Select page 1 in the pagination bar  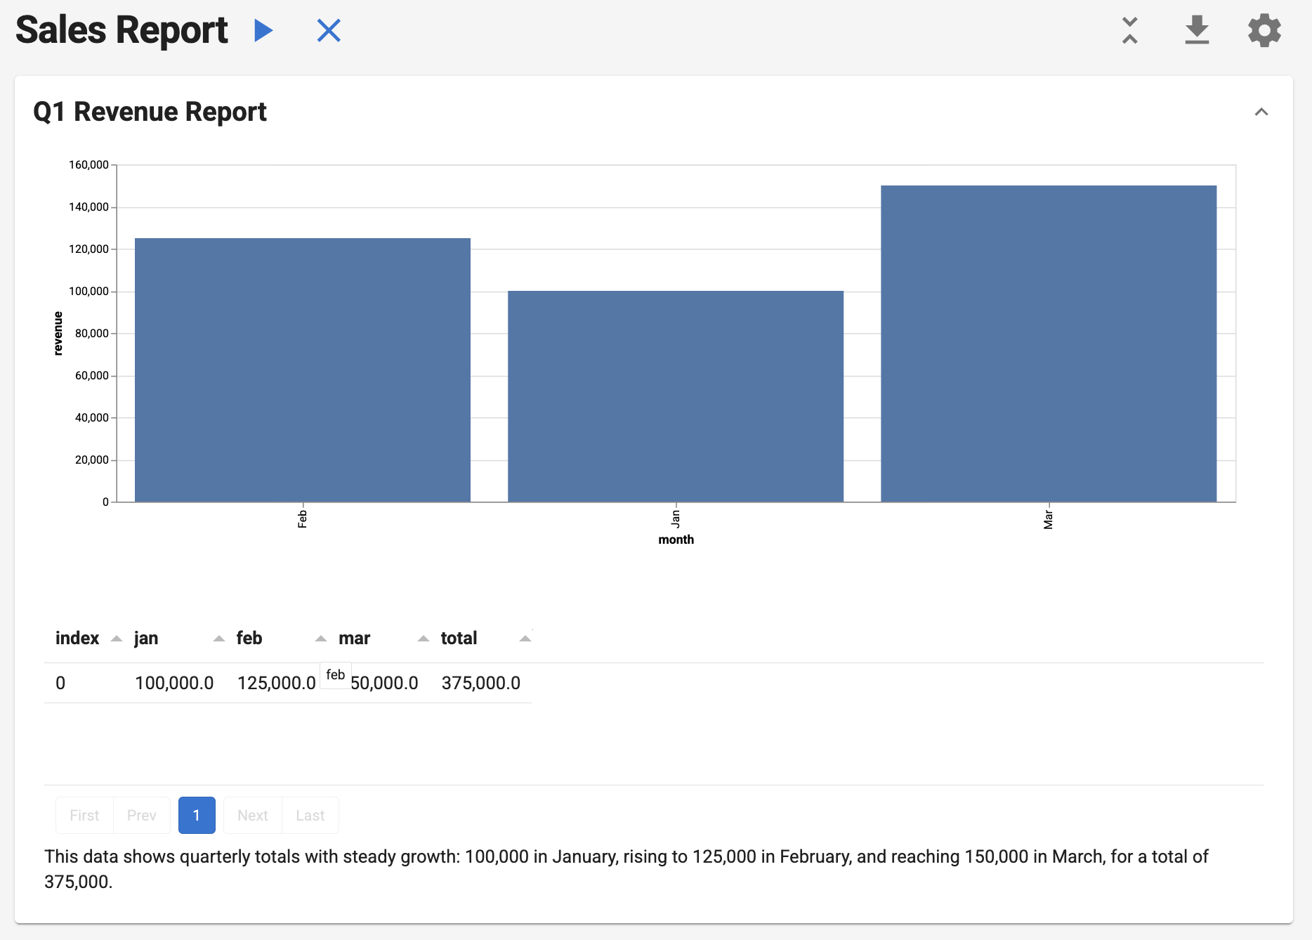(x=197, y=815)
